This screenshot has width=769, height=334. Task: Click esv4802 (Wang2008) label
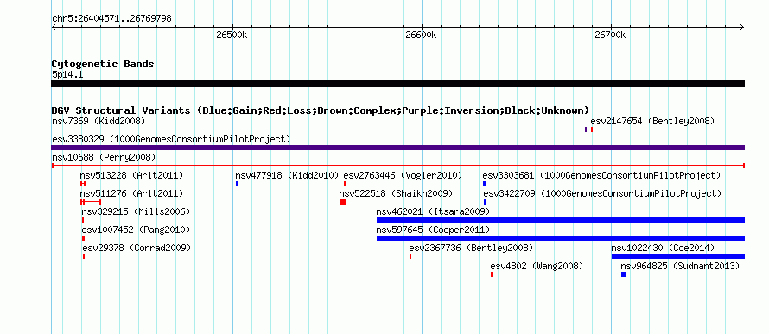(537, 267)
